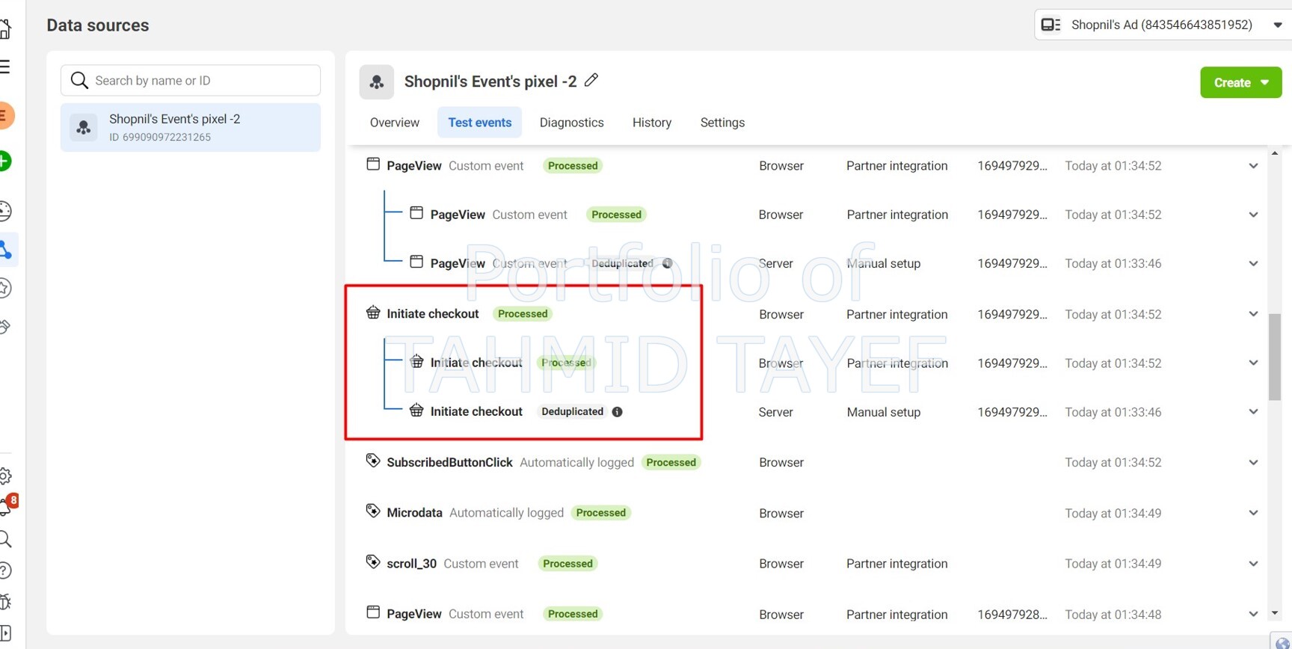Open the help question mark icon in the sidebar
The image size is (1292, 649).
[x=4, y=570]
